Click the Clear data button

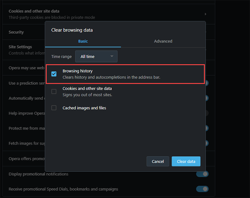point(186,162)
